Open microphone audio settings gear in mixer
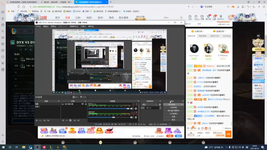The image size is (267, 150). pyautogui.click(x=136, y=109)
